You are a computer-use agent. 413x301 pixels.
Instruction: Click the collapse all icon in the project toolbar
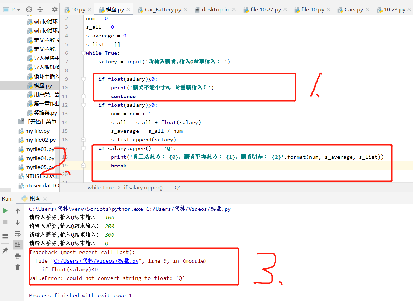[40, 9]
